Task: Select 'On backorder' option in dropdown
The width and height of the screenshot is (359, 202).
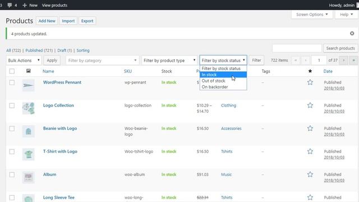Action: [x=223, y=87]
